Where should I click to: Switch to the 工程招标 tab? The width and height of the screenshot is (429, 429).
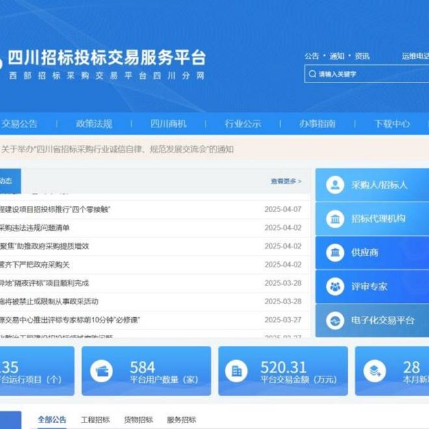(95, 420)
